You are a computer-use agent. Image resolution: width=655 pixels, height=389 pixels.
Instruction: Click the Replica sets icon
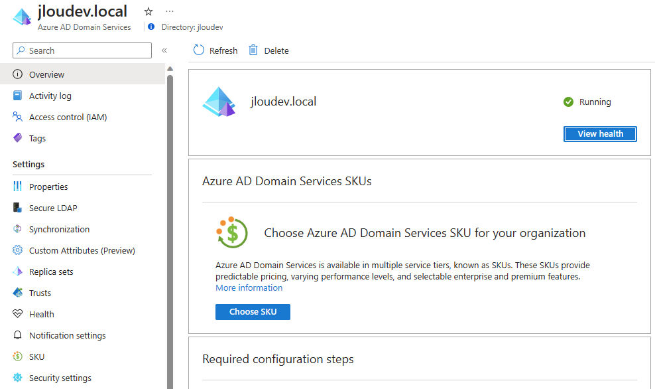click(x=17, y=272)
